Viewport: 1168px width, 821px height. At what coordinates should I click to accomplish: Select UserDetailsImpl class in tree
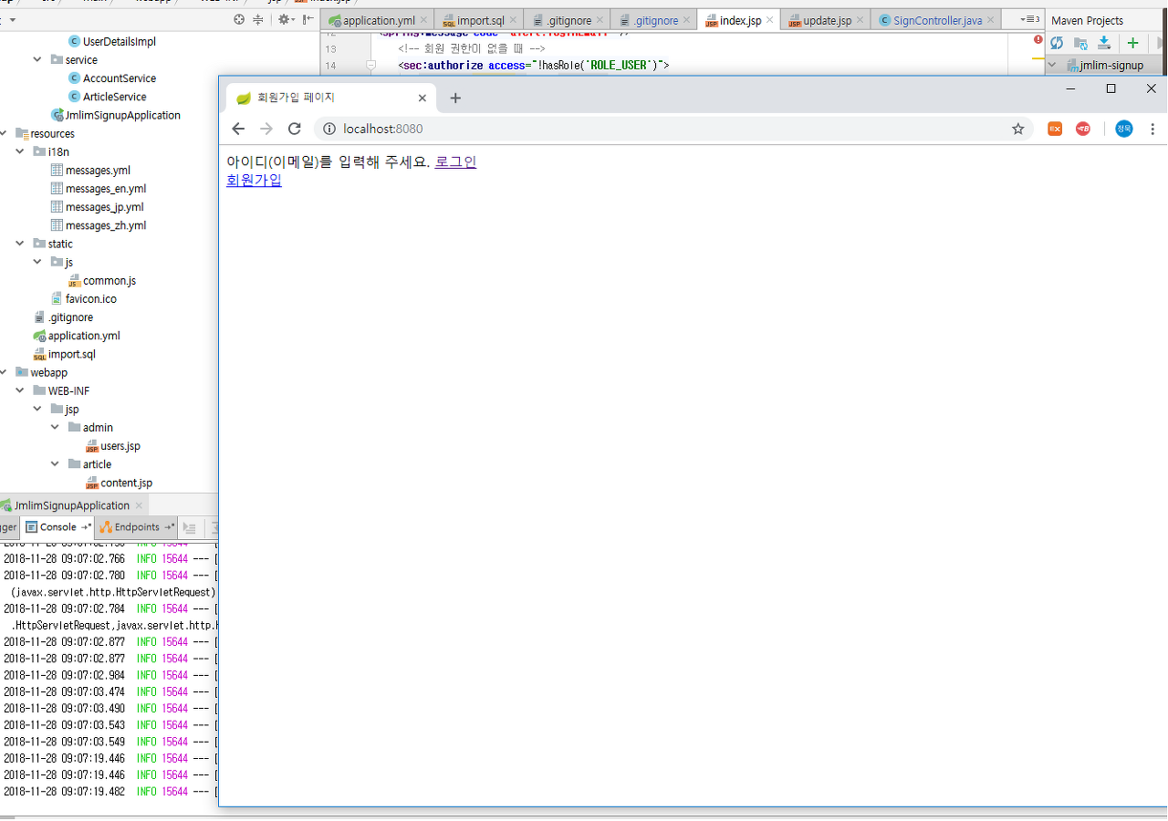click(x=120, y=41)
